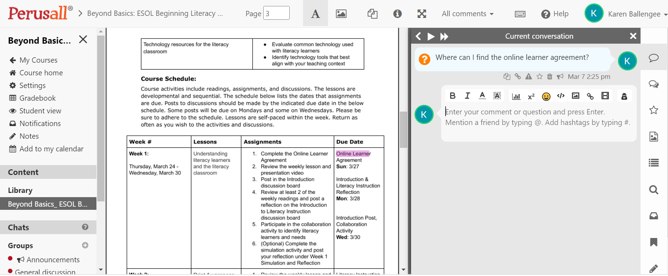Click the Page number input field
668x276 pixels.
pos(276,13)
